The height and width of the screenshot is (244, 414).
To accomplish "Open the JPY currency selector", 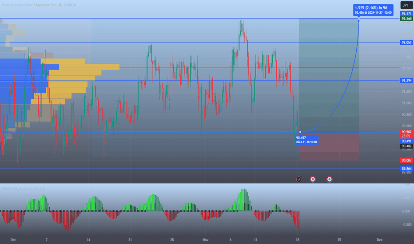I will coord(406,5).
